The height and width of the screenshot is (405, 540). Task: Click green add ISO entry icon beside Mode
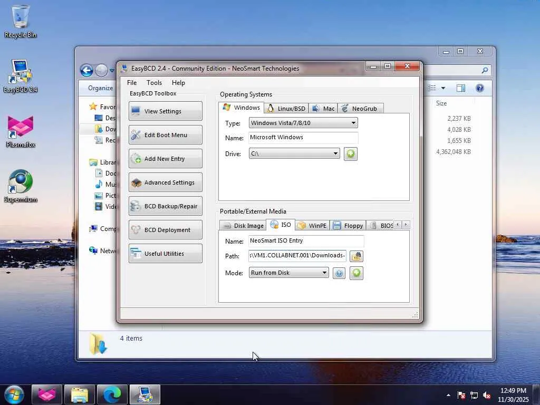[x=356, y=273]
